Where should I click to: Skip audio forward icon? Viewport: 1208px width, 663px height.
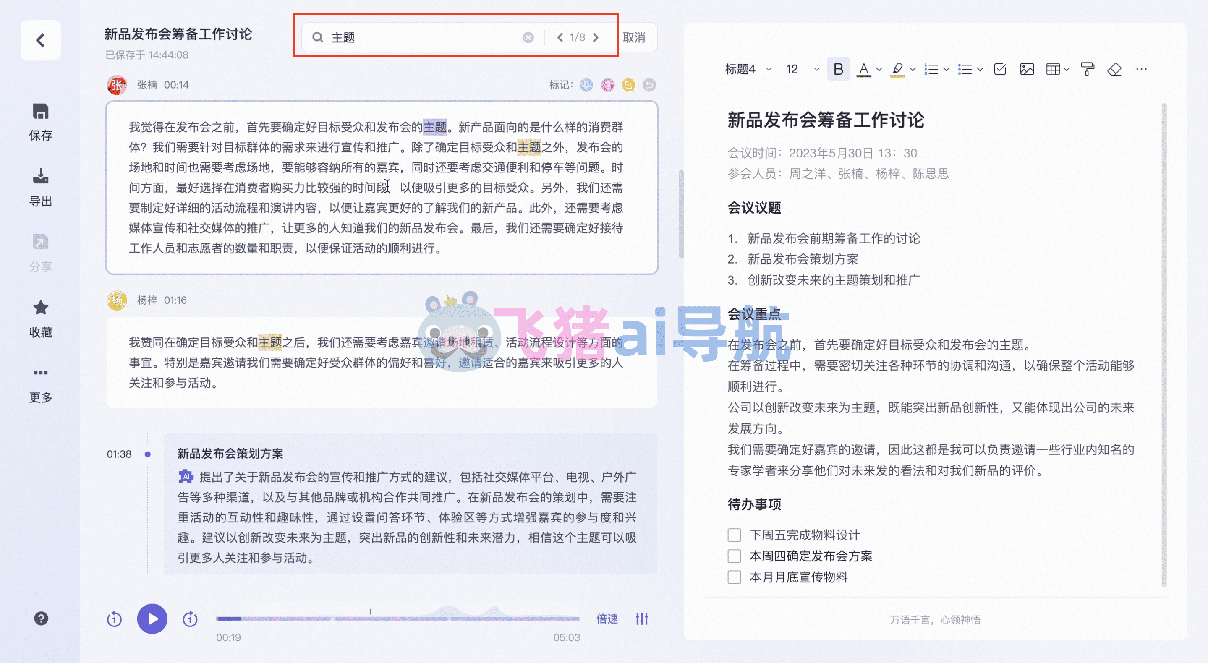coord(190,619)
